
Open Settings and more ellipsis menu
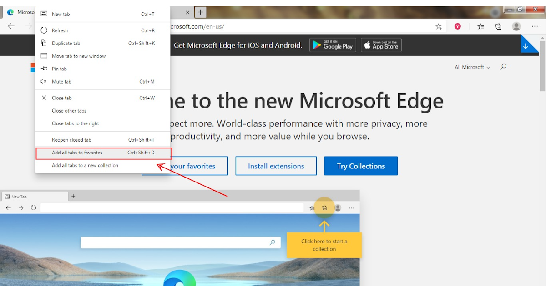[535, 26]
